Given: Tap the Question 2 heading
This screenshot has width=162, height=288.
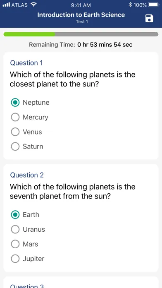Looking at the screenshot, I should point(27,175).
